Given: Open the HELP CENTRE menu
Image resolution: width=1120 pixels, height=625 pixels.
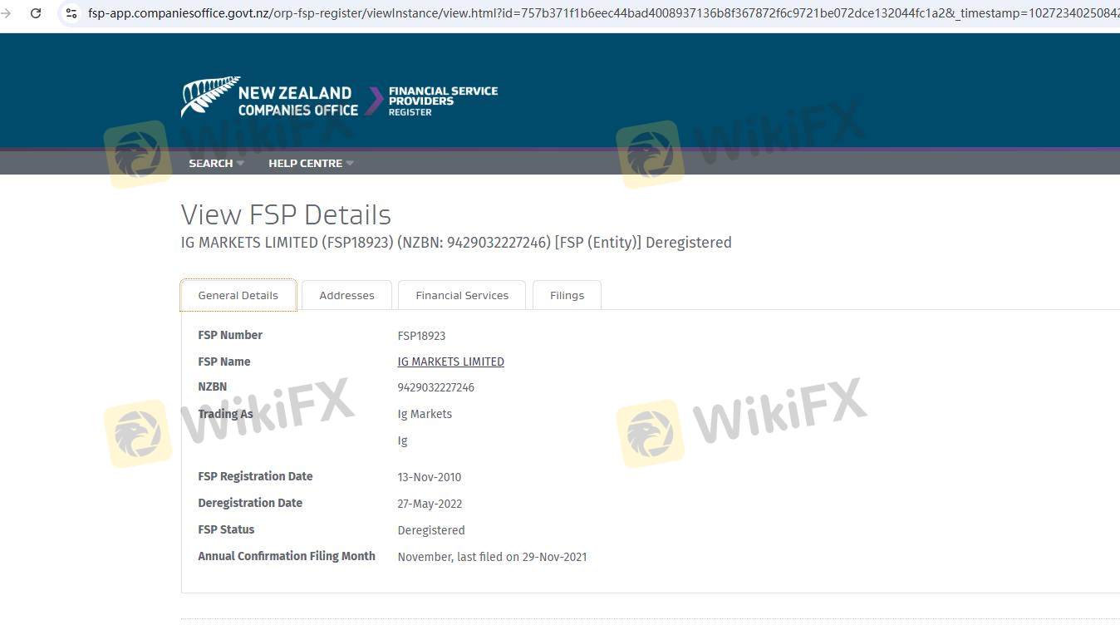Looking at the screenshot, I should click(305, 163).
